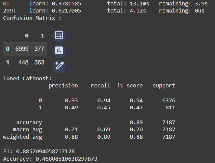Click learn value 0.3781585

[x=66, y=4]
